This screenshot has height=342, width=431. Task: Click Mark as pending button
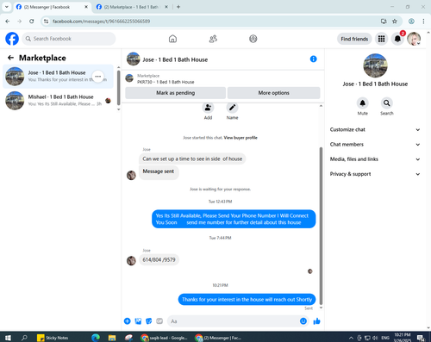pos(175,93)
